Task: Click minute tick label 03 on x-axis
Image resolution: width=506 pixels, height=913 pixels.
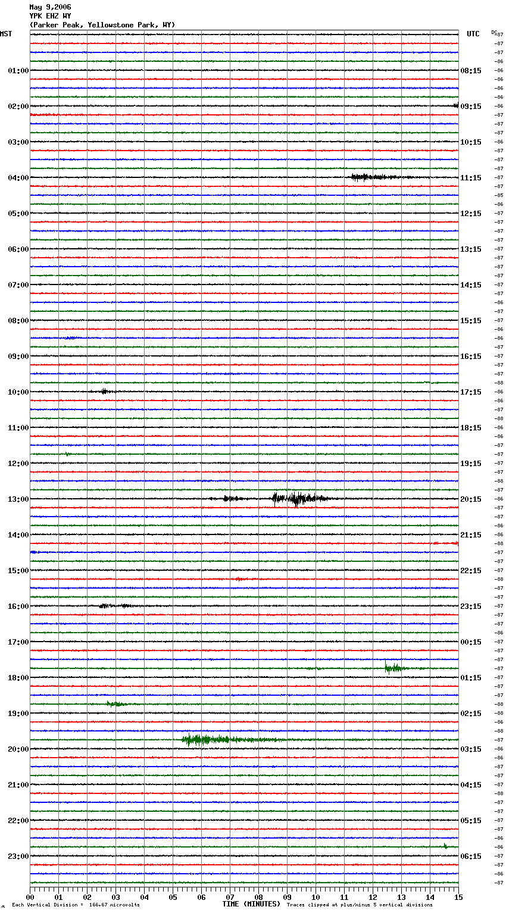Action: 116,897
